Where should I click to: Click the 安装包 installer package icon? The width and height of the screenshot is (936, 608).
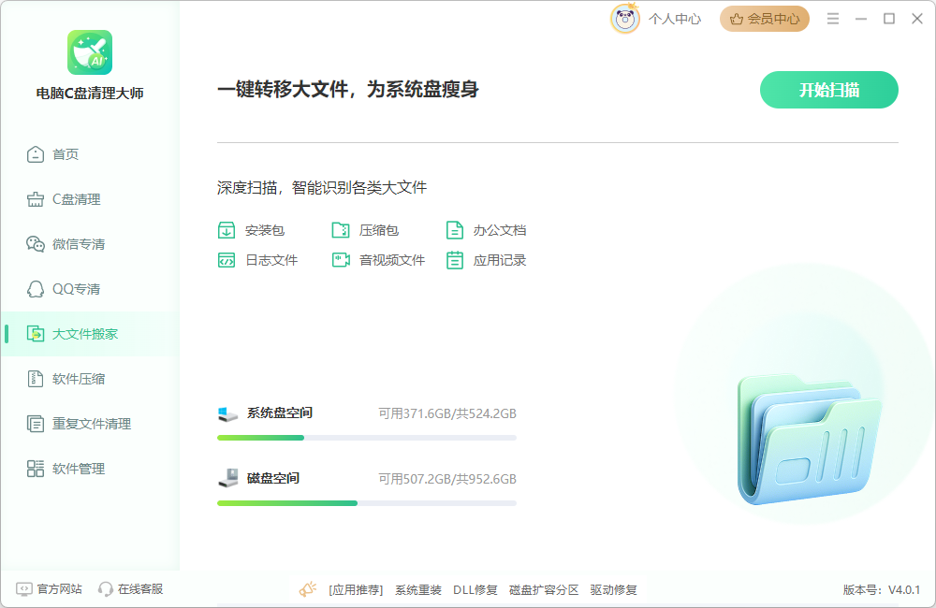pyautogui.click(x=225, y=229)
